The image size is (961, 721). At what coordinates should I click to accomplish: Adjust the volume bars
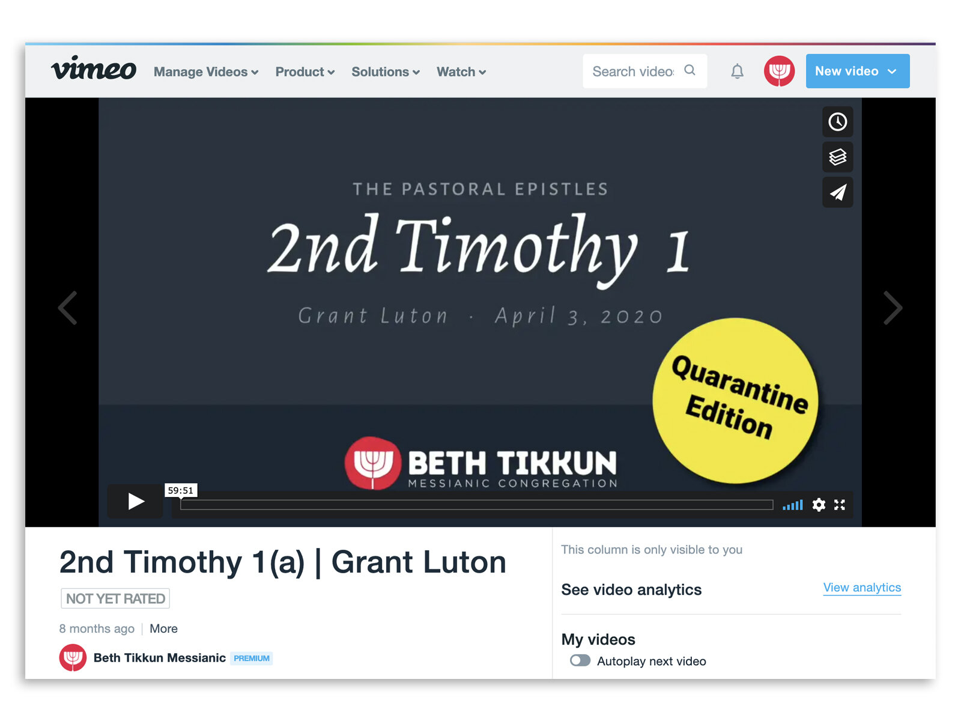(793, 505)
